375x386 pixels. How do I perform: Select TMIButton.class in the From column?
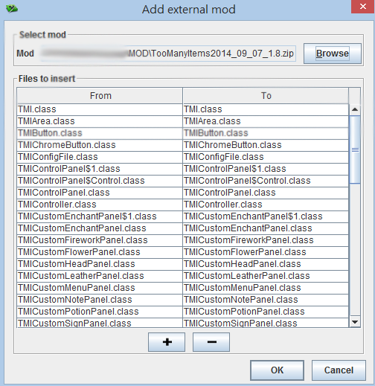click(x=100, y=133)
